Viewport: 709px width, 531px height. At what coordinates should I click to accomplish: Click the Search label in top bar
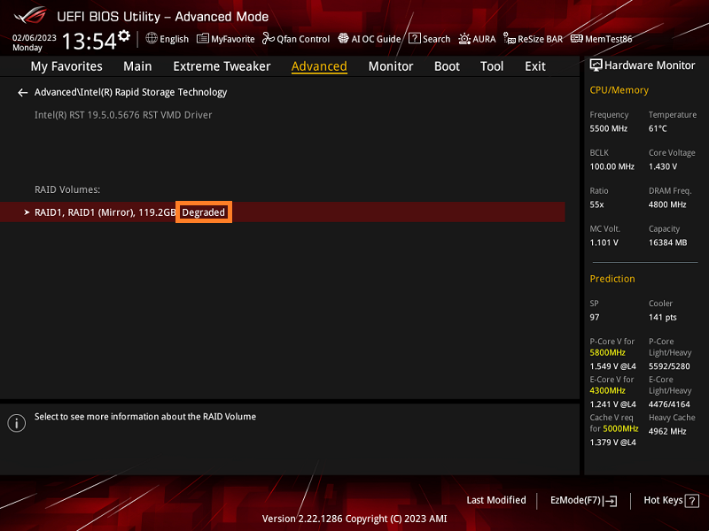point(436,39)
